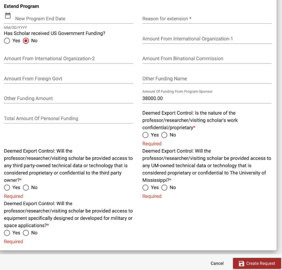Click Amount From International Organization-2 field
Screen dimensions: 282x270
[68, 59]
